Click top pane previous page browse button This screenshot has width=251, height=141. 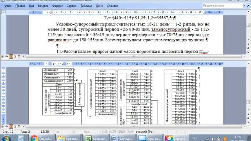pyautogui.click(x=248, y=44)
